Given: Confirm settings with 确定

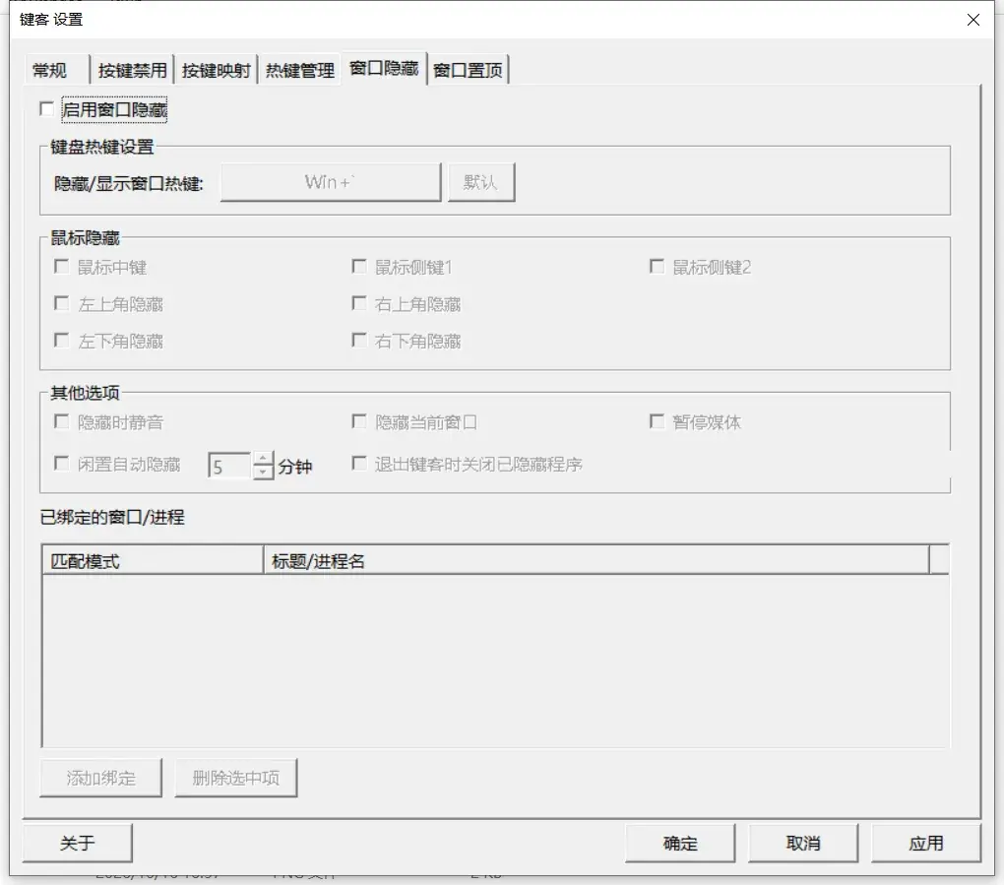Looking at the screenshot, I should [680, 843].
